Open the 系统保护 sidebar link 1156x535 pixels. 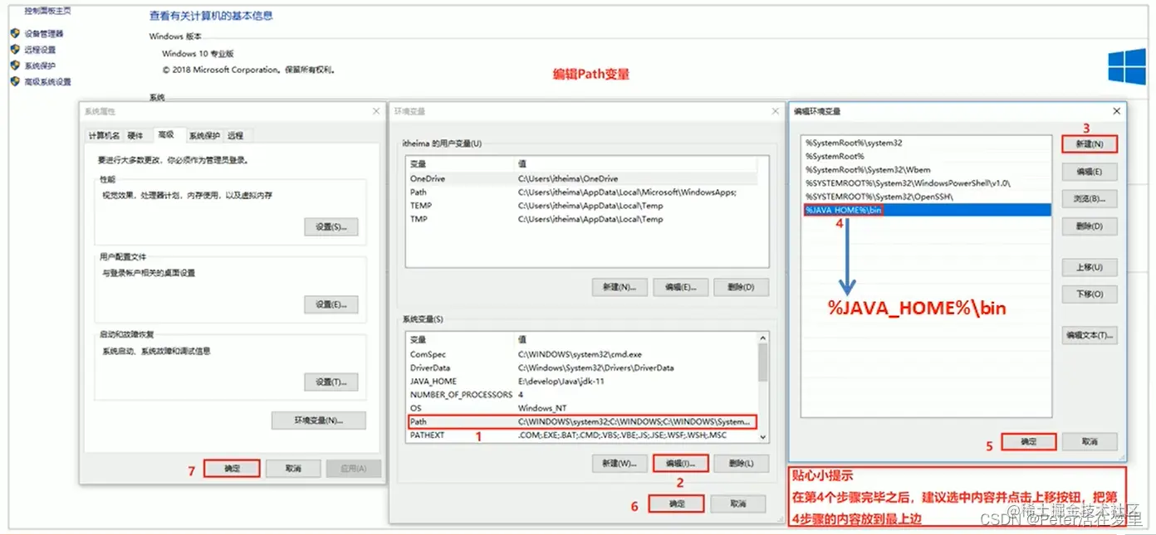pos(40,66)
